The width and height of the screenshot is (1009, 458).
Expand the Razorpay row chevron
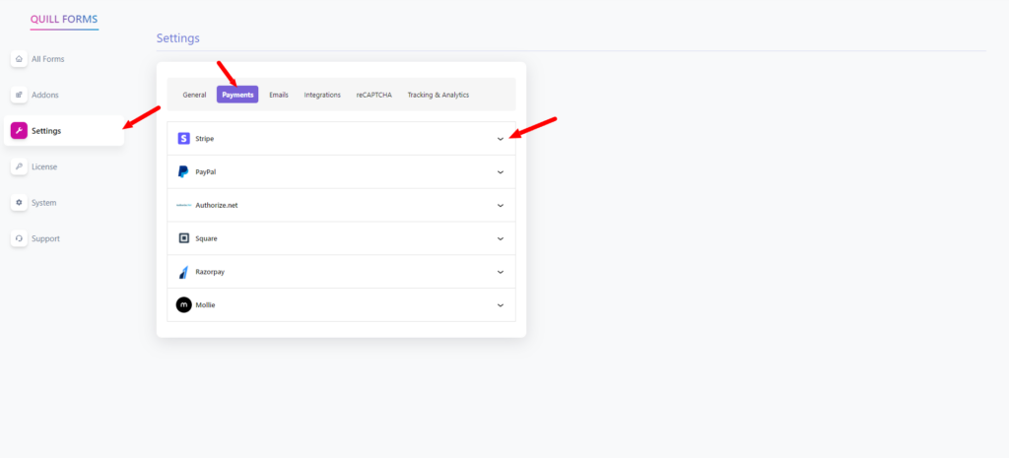coord(501,272)
